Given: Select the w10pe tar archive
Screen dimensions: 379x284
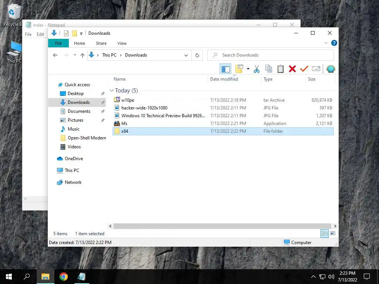Looking at the screenshot, I should point(223,100).
